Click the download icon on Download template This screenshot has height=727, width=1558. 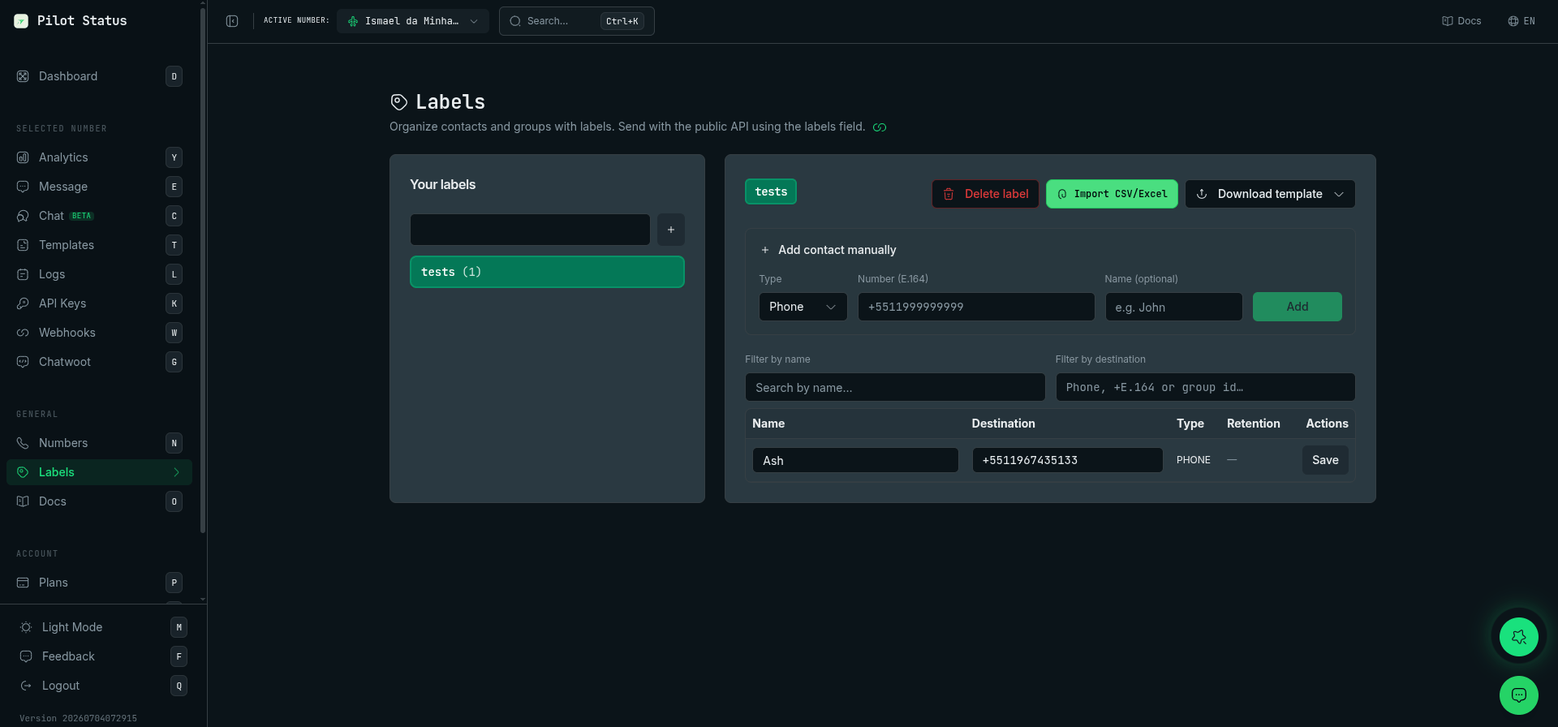point(1202,194)
